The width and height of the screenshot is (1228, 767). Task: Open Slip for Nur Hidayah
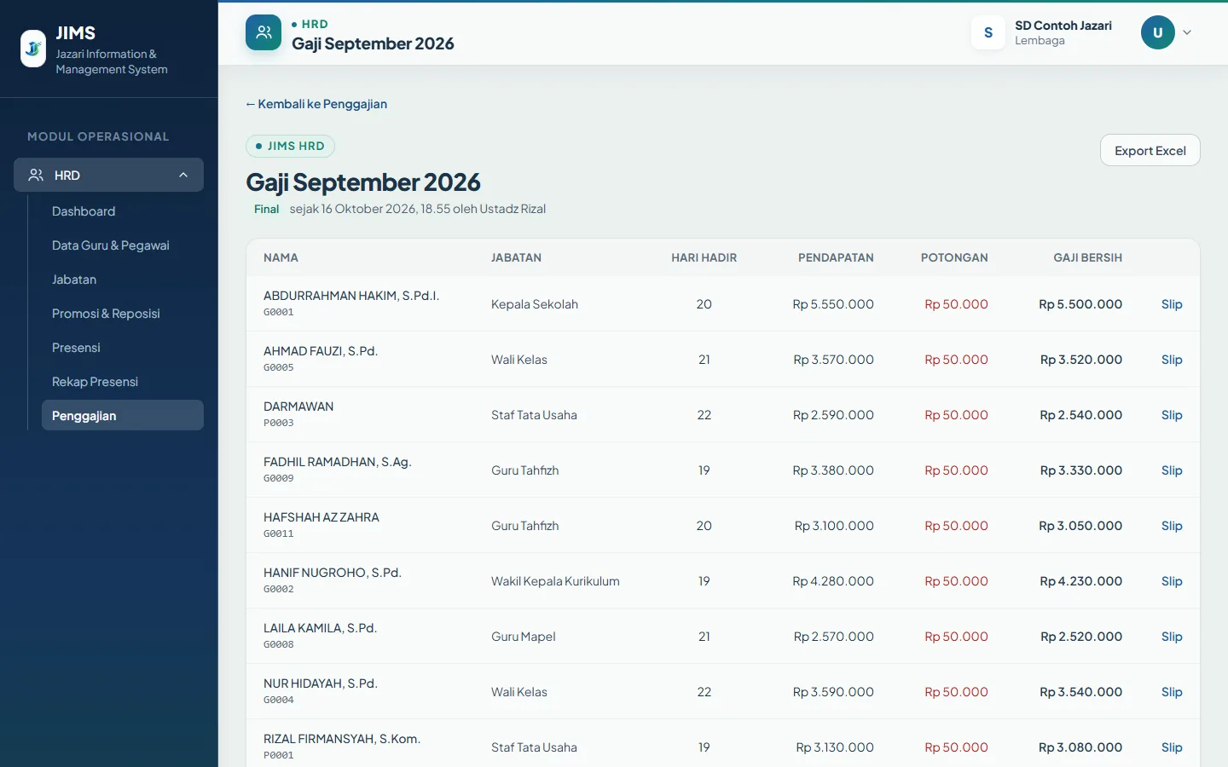[x=1172, y=692]
